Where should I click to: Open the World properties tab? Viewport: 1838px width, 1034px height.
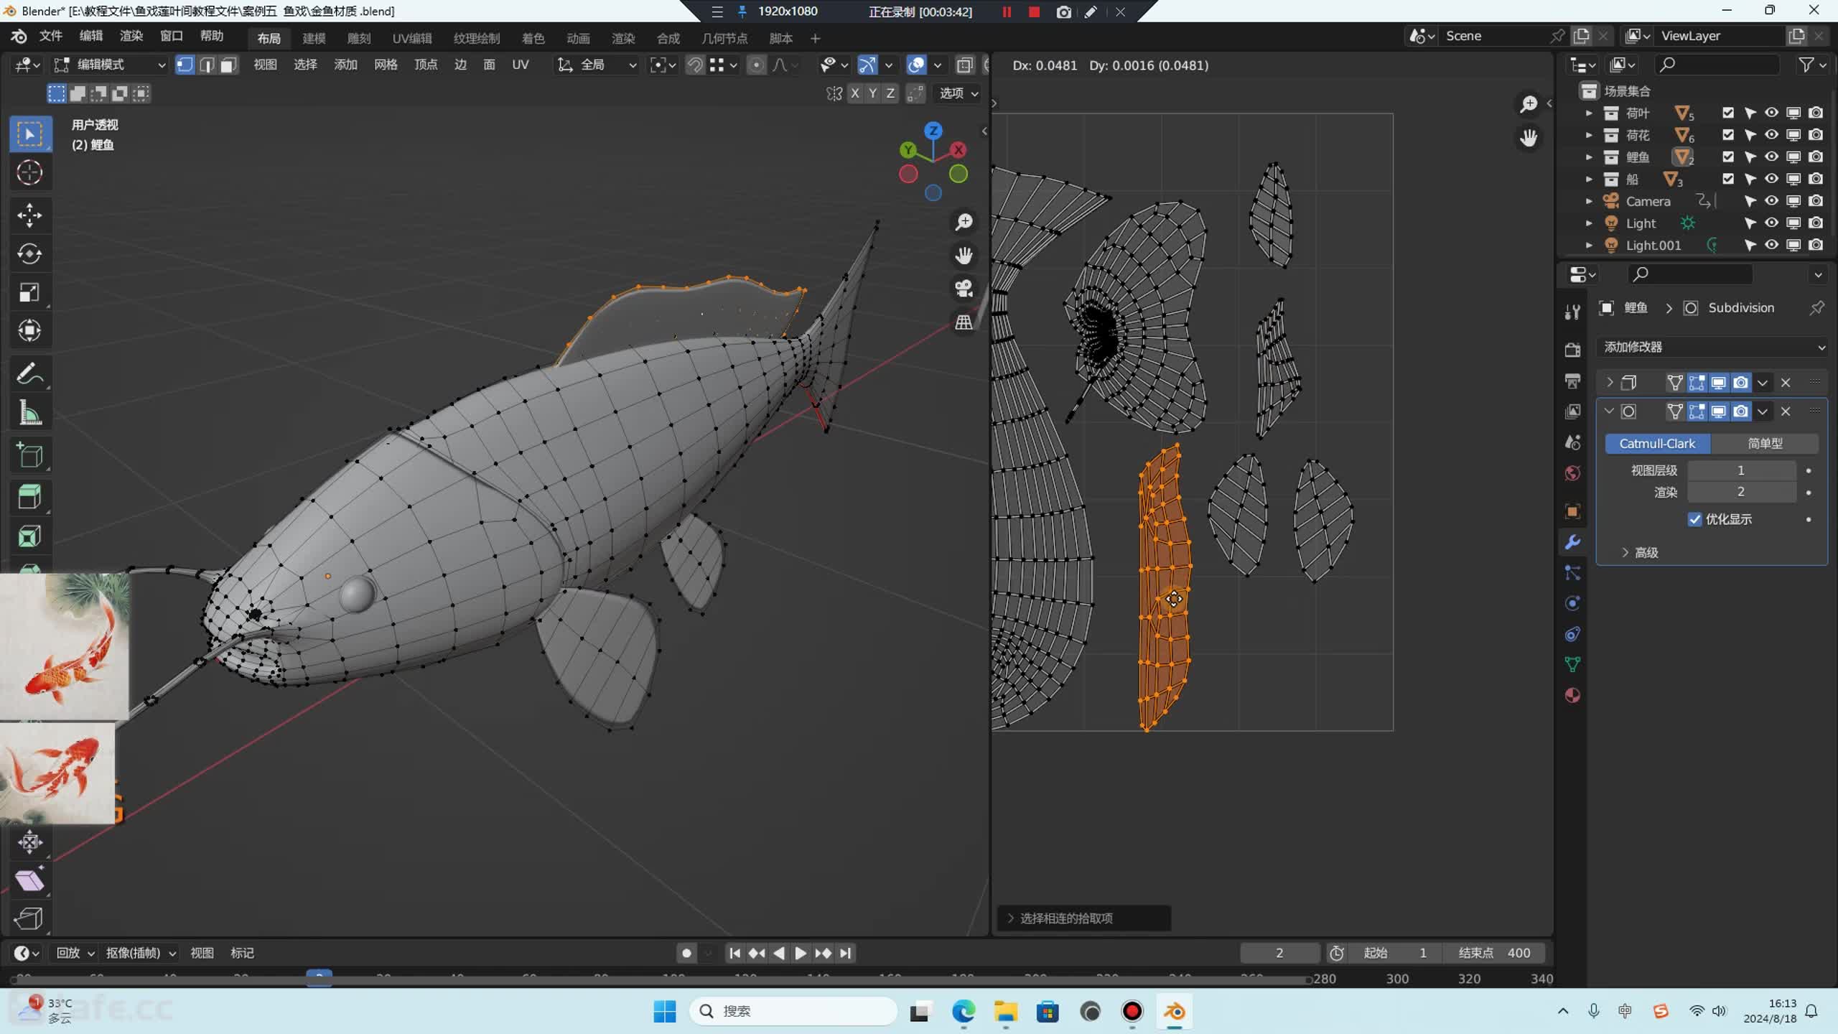pos(1572,473)
